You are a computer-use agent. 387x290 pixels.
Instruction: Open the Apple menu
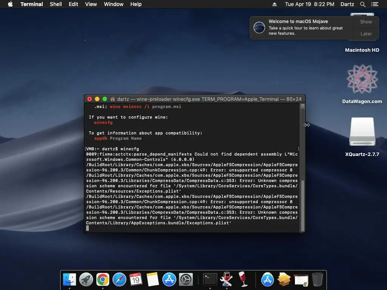pyautogui.click(x=10, y=4)
